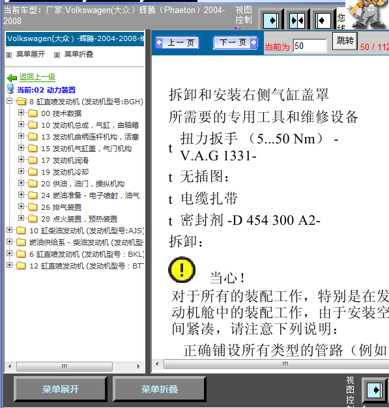
Task: Click the page number field showing 50
Action: pos(310,46)
